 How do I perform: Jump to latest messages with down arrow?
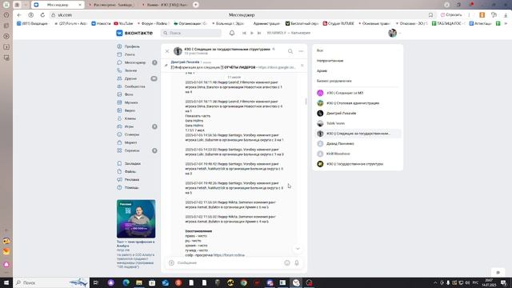tap(298, 249)
